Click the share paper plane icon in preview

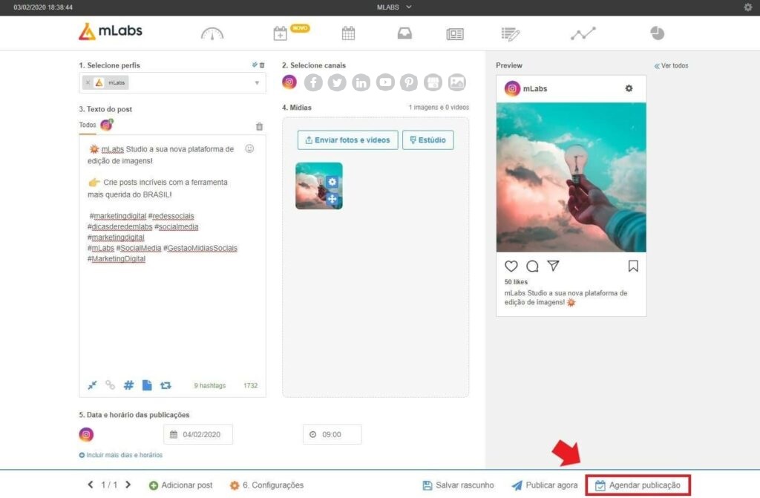553,265
